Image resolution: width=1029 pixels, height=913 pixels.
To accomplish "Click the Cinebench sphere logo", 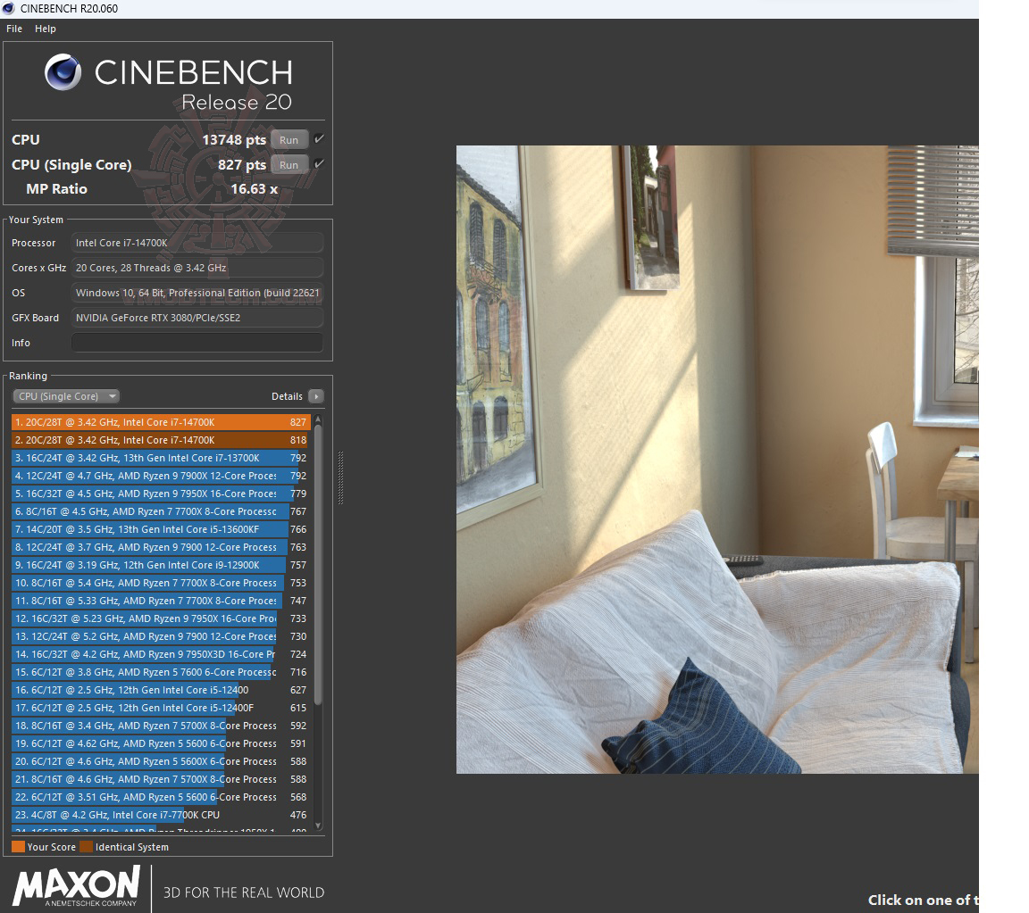I will click(63, 72).
